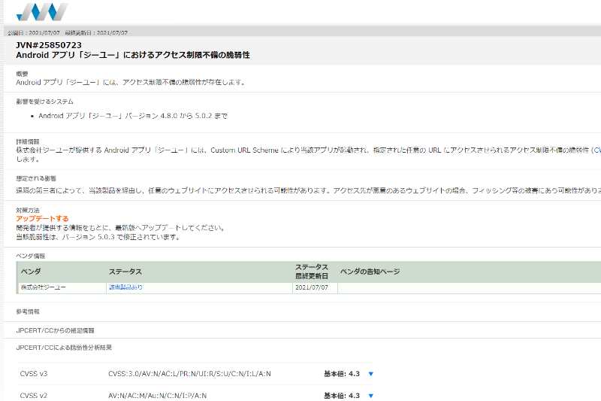Click the ベンダ情報 section heading
This screenshot has width=601, height=401.
pos(30,256)
